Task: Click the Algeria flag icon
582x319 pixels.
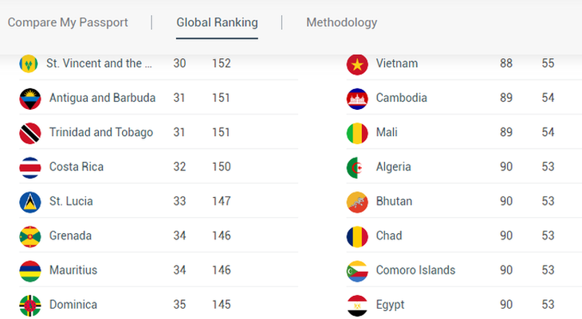Action: (357, 168)
